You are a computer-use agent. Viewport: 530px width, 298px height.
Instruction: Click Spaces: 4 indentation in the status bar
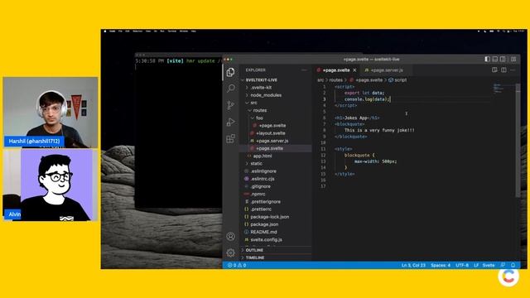point(441,265)
